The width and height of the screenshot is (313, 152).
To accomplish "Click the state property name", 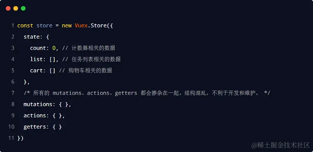I will [31, 37].
